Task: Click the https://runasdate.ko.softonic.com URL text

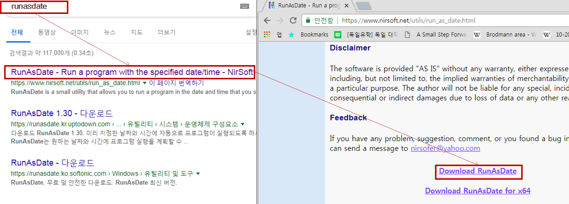Action: pos(59,174)
